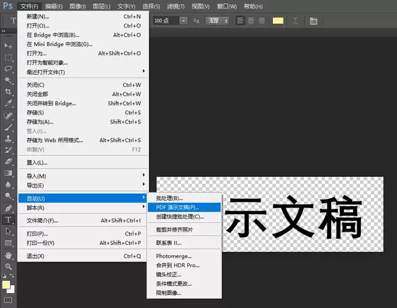Toggle left text alignment

coord(240,20)
